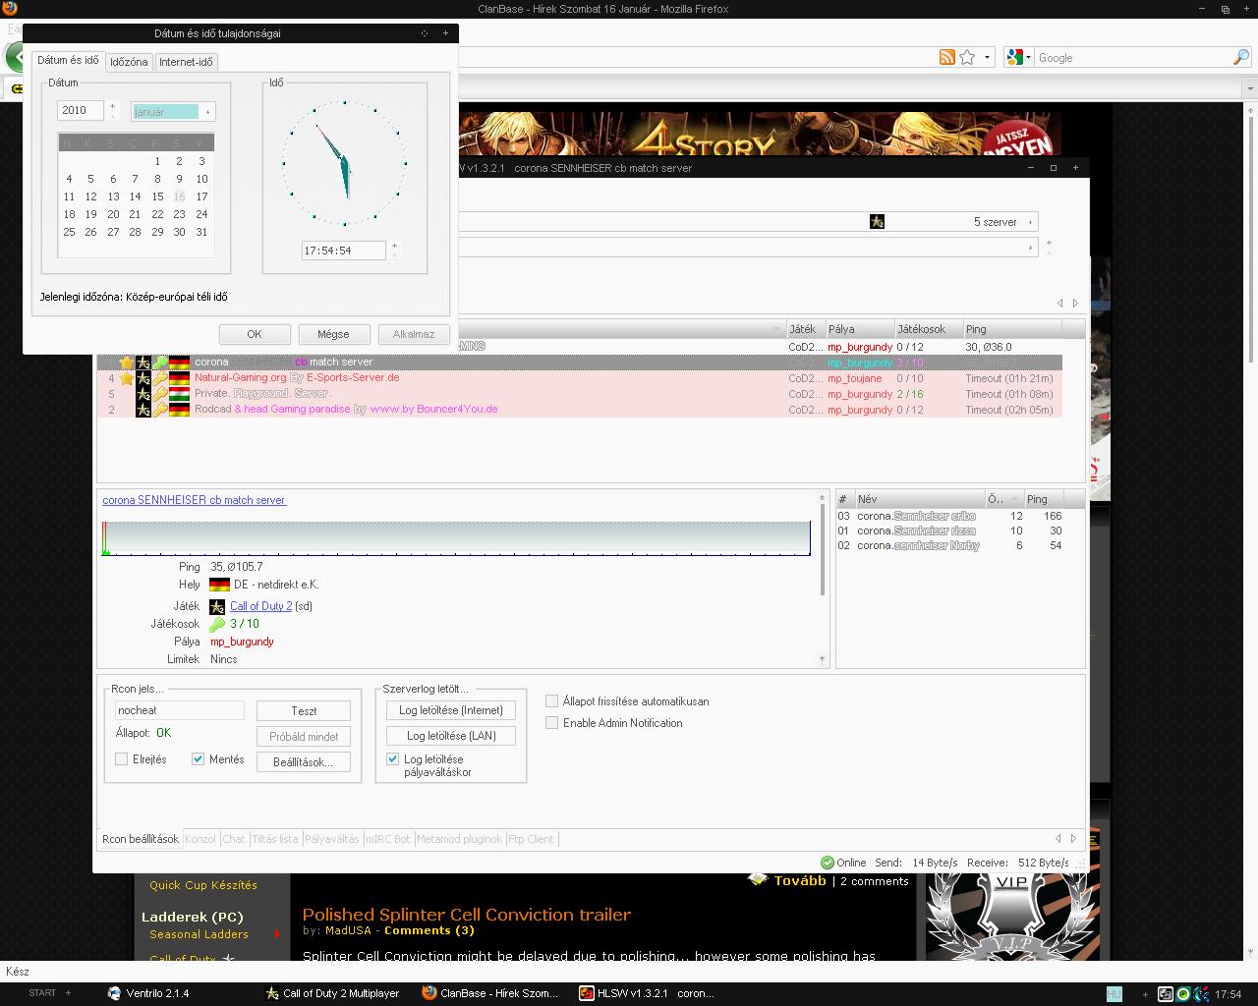
Task: Click the green Online status icon
Action: 827,863
